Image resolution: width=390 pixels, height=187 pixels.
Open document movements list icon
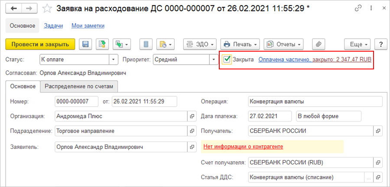click(146, 44)
